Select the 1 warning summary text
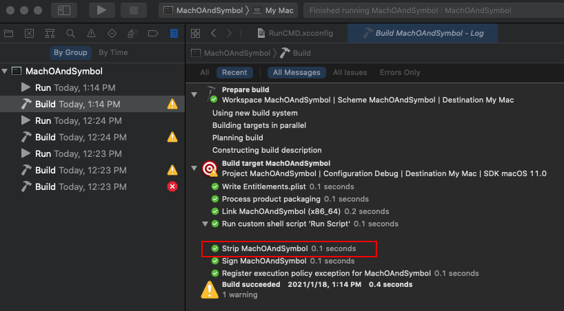 [240, 295]
